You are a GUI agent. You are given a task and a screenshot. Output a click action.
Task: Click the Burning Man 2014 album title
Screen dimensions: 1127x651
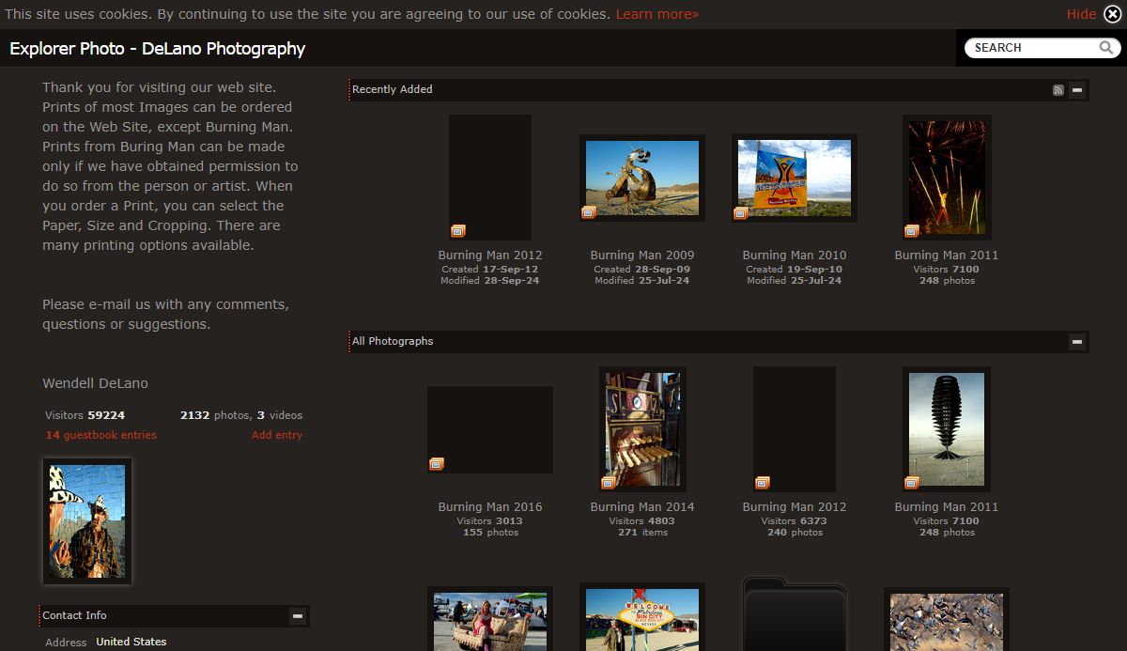click(642, 506)
